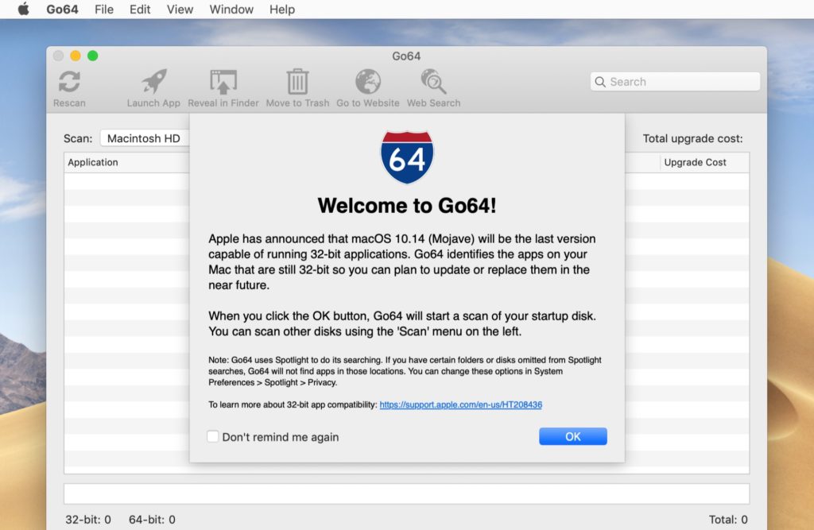Image resolution: width=814 pixels, height=530 pixels.
Task: Click the Reveal in Finder icon
Action: pos(223,82)
